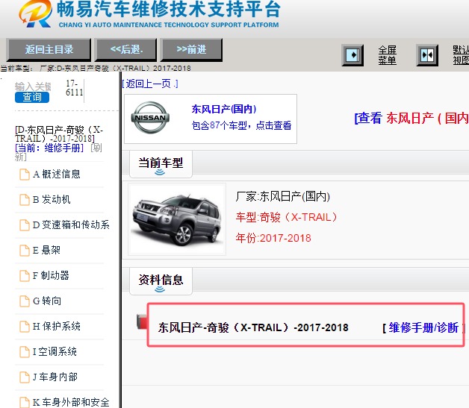Click the full-screen menu arrow icon

click(x=352, y=55)
